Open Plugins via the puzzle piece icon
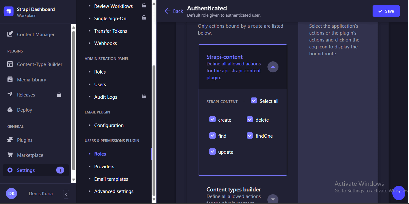This screenshot has width=409, height=204. click(x=10, y=140)
